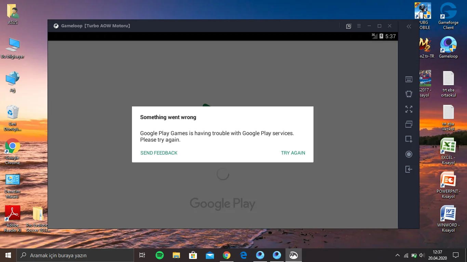Screen dimensions: 467x262
Task: Select the Ağ network desktop icon
Action: click(x=13, y=82)
